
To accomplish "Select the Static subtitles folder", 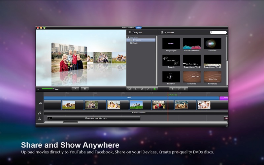I will pyautogui.click(x=141, y=43).
